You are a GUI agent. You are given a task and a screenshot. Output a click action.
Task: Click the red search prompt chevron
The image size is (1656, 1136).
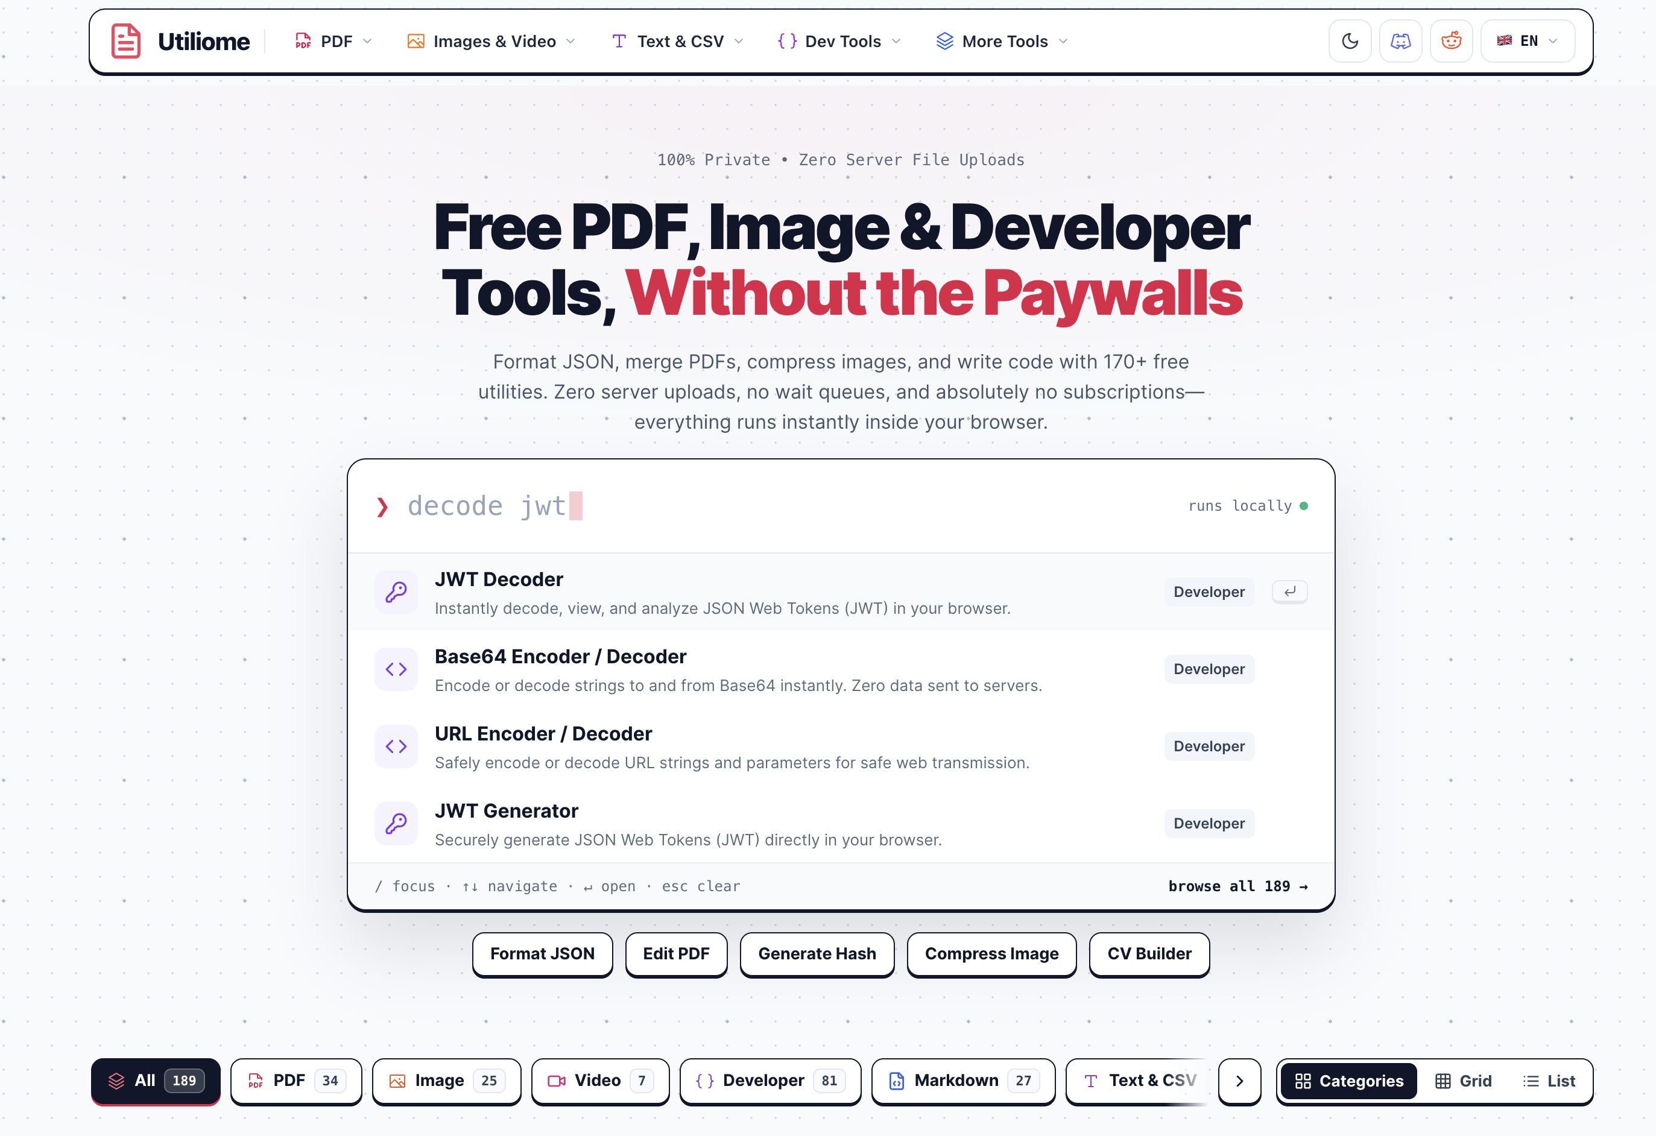(383, 506)
